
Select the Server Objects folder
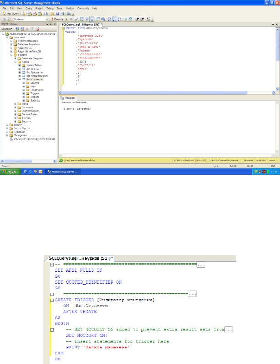[x=22, y=128]
